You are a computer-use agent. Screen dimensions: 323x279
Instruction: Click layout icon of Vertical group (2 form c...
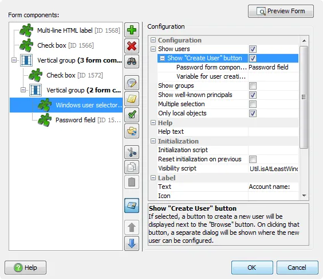36,90
